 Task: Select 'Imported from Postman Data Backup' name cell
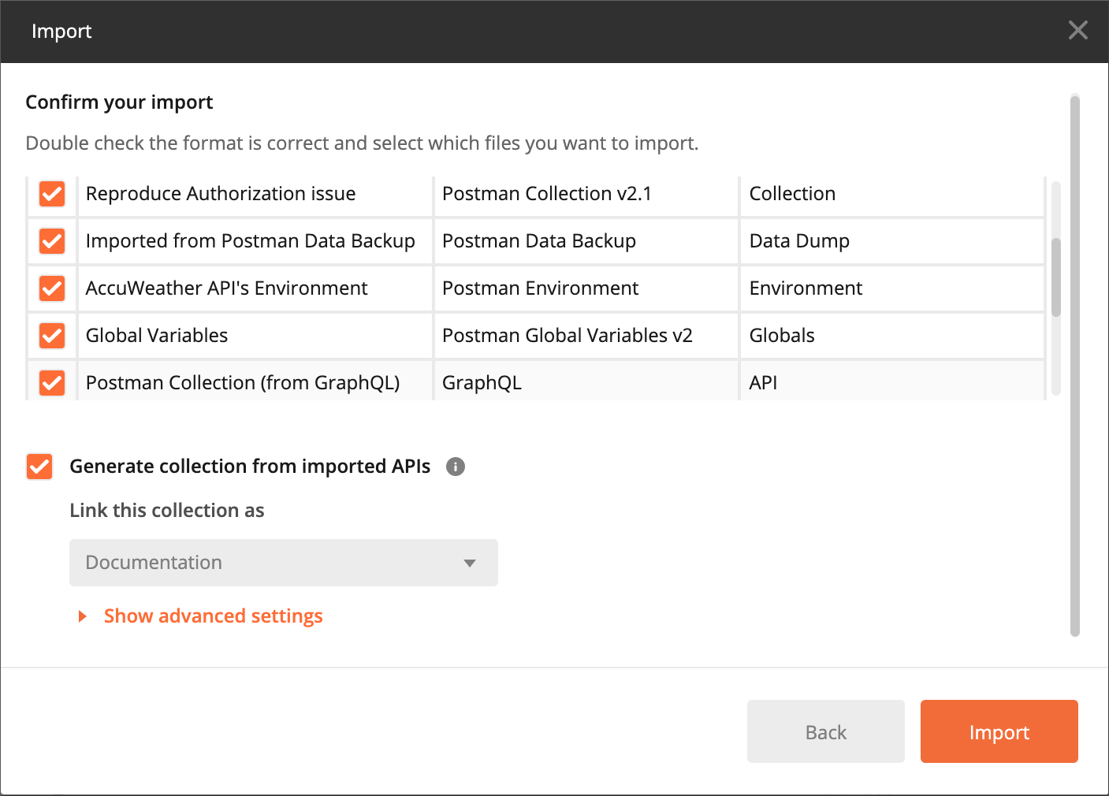point(255,241)
